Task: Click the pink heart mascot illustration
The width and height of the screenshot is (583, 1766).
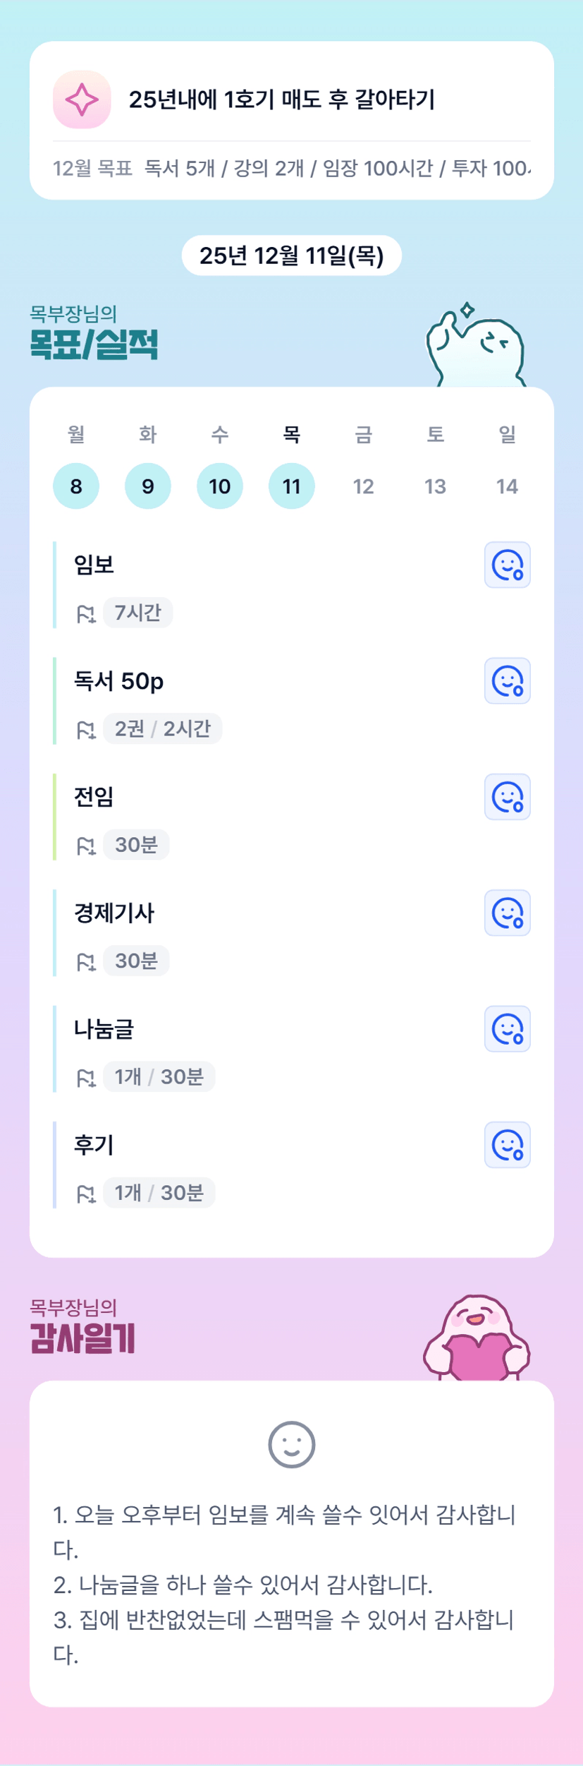Action: click(x=477, y=1338)
